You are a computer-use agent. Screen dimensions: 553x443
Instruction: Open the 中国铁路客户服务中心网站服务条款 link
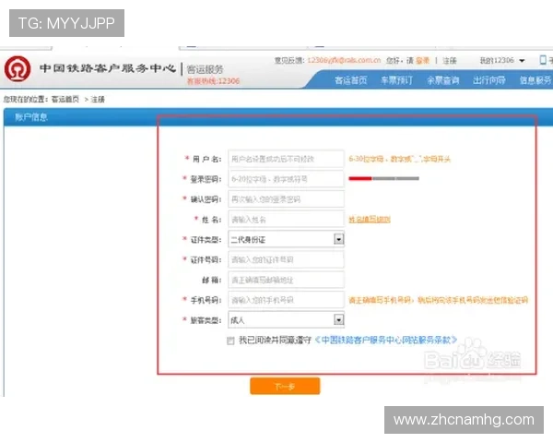(x=386, y=340)
